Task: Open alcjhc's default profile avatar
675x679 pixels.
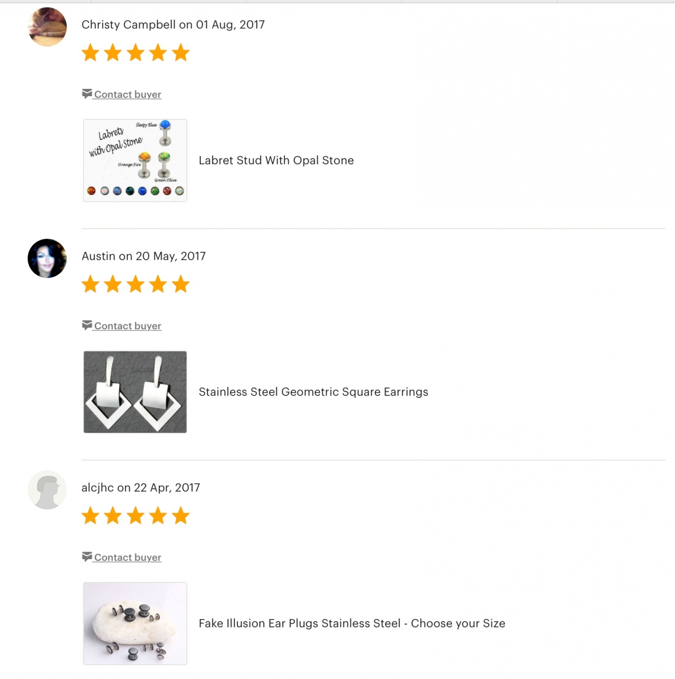Action: pos(47,489)
